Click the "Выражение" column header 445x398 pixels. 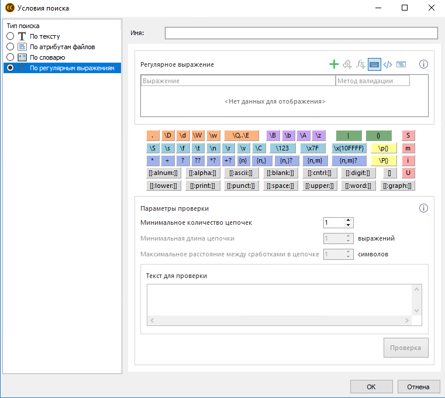(238, 81)
